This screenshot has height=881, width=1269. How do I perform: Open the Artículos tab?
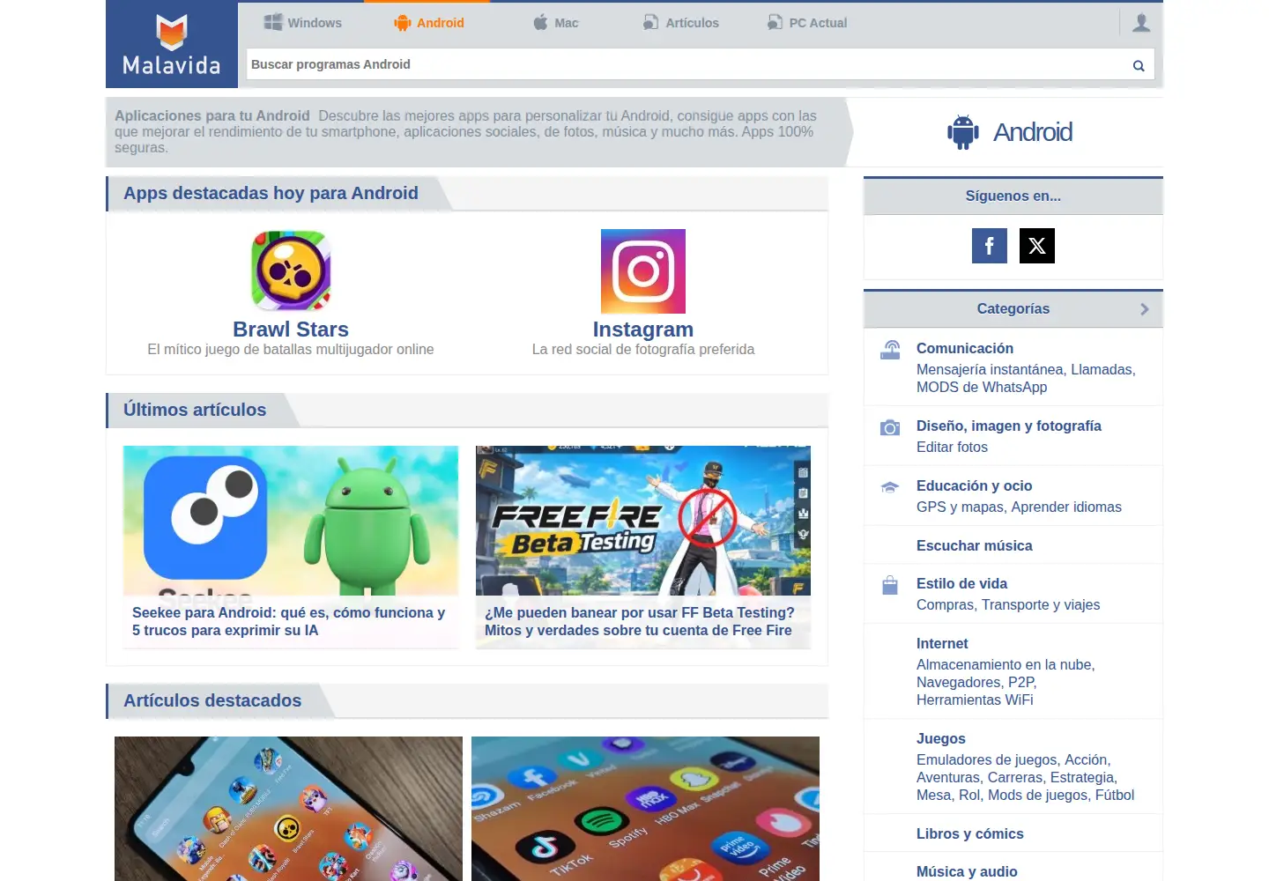tap(680, 23)
